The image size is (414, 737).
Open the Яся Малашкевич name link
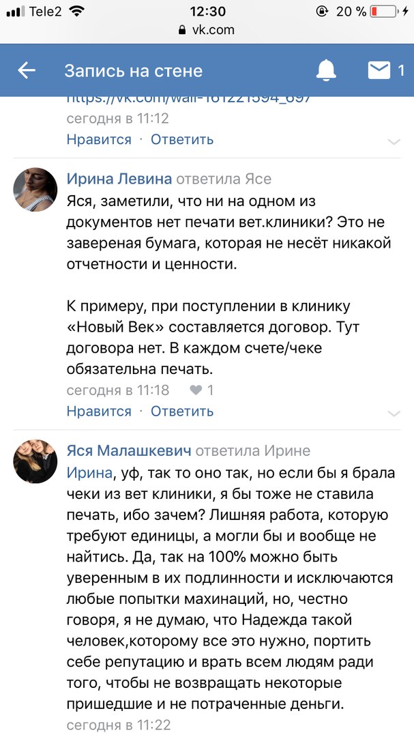pos(129,451)
